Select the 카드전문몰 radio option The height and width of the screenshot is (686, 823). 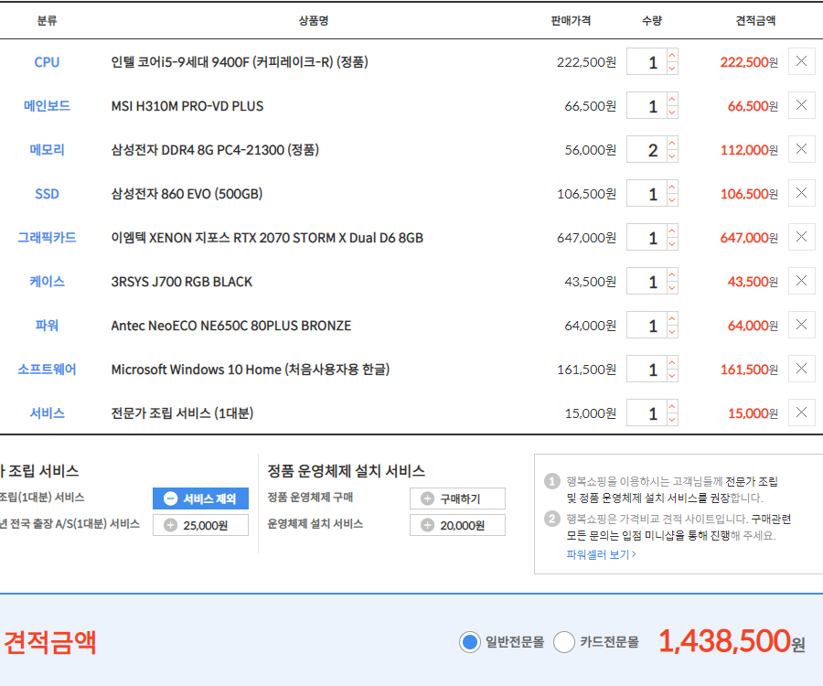[x=564, y=641]
